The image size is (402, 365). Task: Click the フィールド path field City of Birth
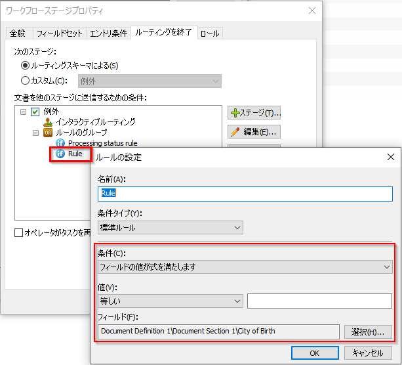pos(218,332)
